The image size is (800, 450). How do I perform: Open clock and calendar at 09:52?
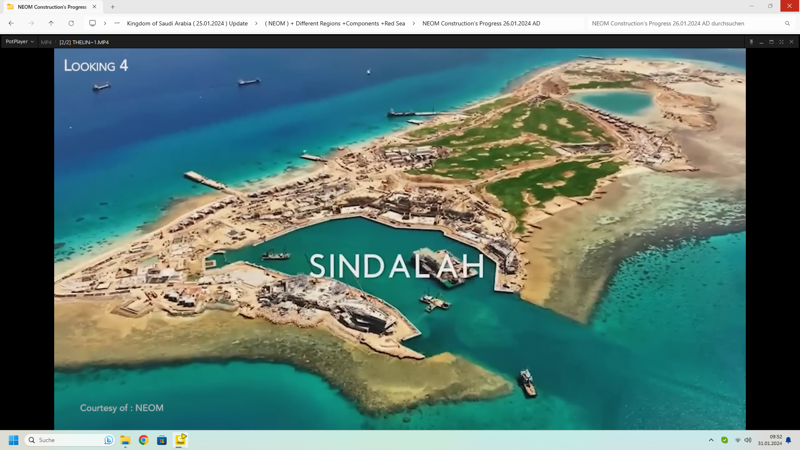tap(770, 440)
